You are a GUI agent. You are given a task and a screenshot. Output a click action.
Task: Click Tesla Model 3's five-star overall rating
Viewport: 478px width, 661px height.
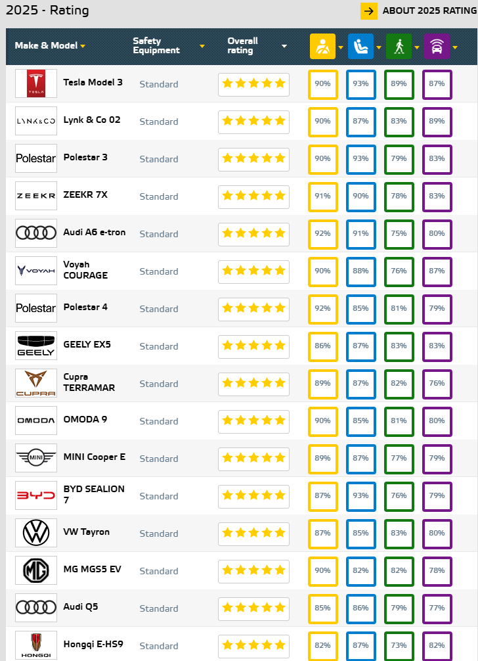[253, 84]
